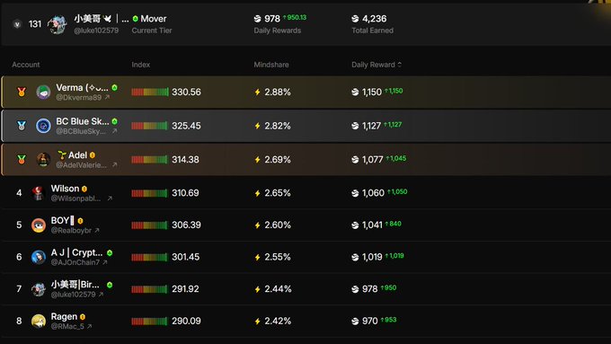Click the orange tier badge beside Wilson

coord(84,189)
